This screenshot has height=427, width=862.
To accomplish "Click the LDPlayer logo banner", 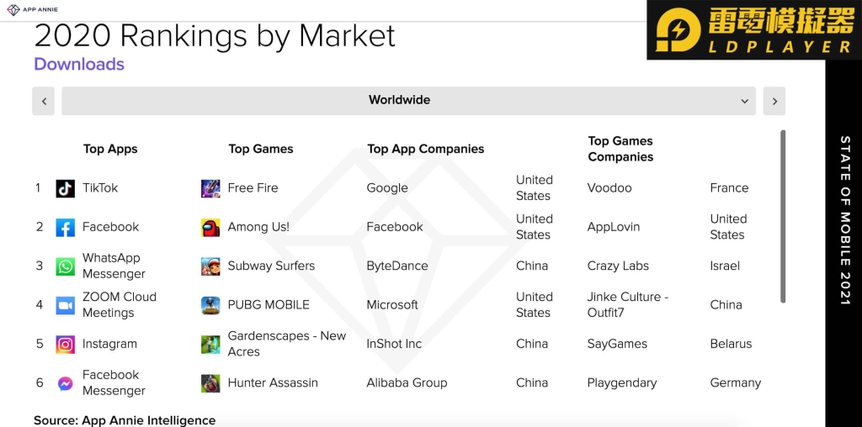I will 754,29.
